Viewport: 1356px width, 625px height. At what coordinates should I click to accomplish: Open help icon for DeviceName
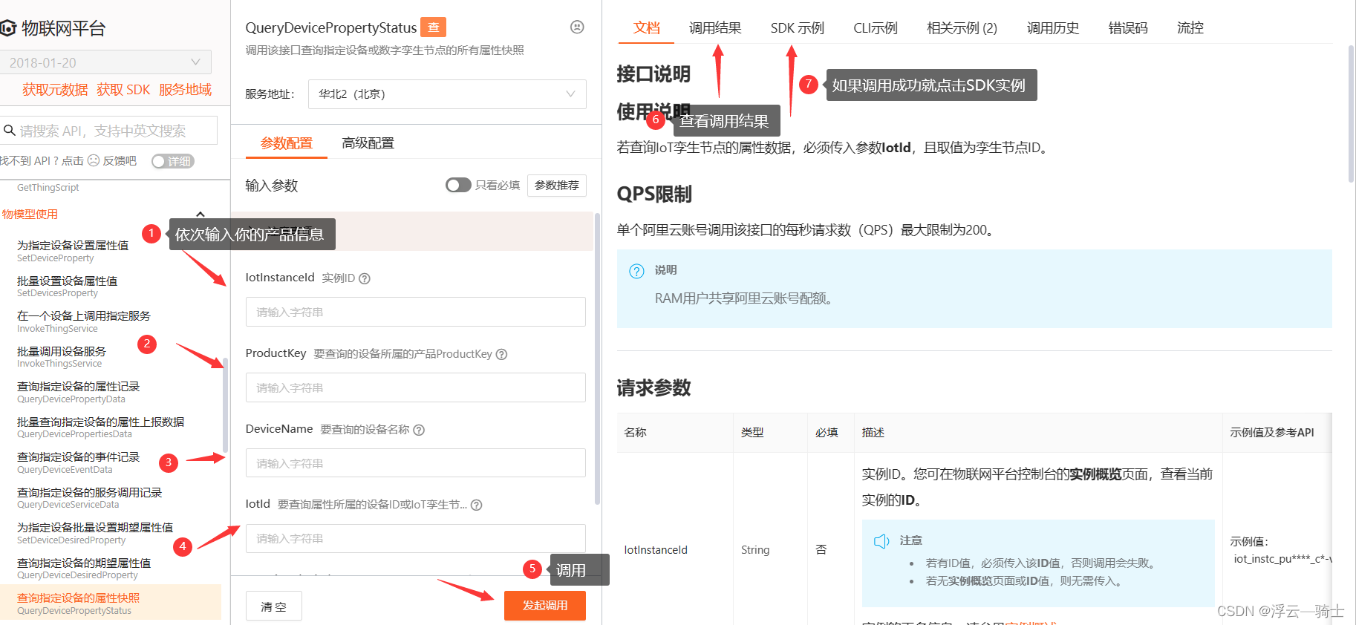point(419,430)
